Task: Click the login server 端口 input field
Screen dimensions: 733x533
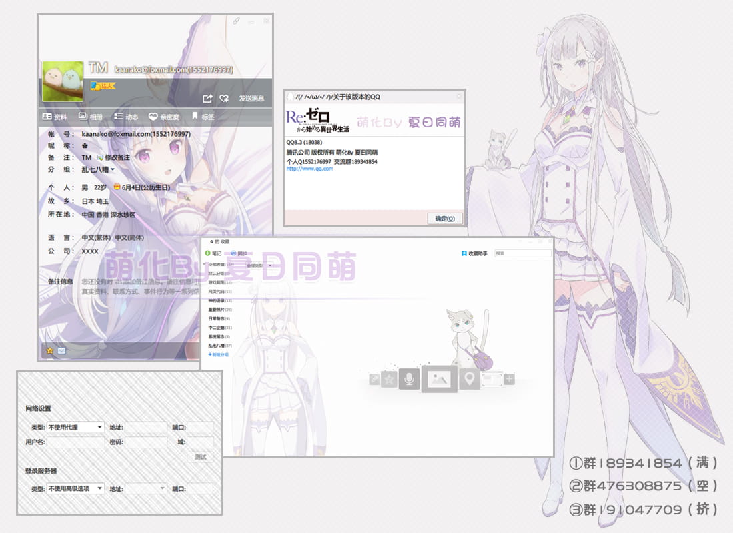Action: (x=200, y=488)
